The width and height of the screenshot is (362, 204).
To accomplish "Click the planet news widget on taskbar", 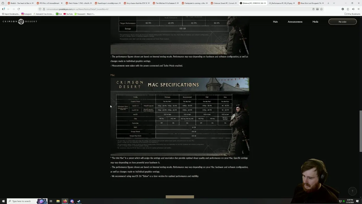I will 42,201.
